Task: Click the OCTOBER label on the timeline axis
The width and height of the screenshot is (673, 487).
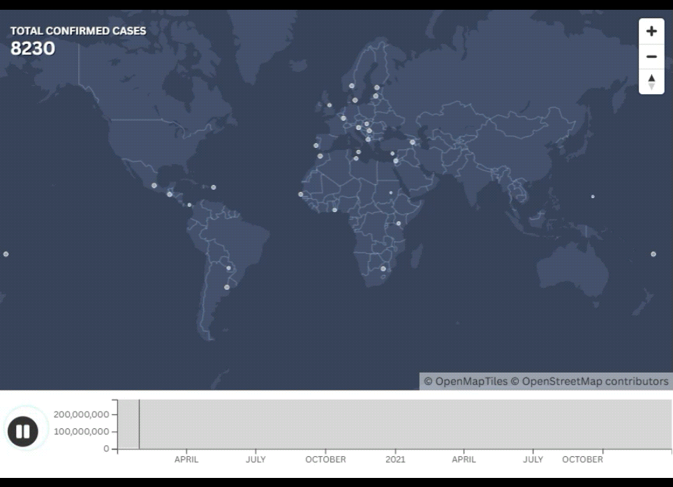Action: click(x=325, y=460)
